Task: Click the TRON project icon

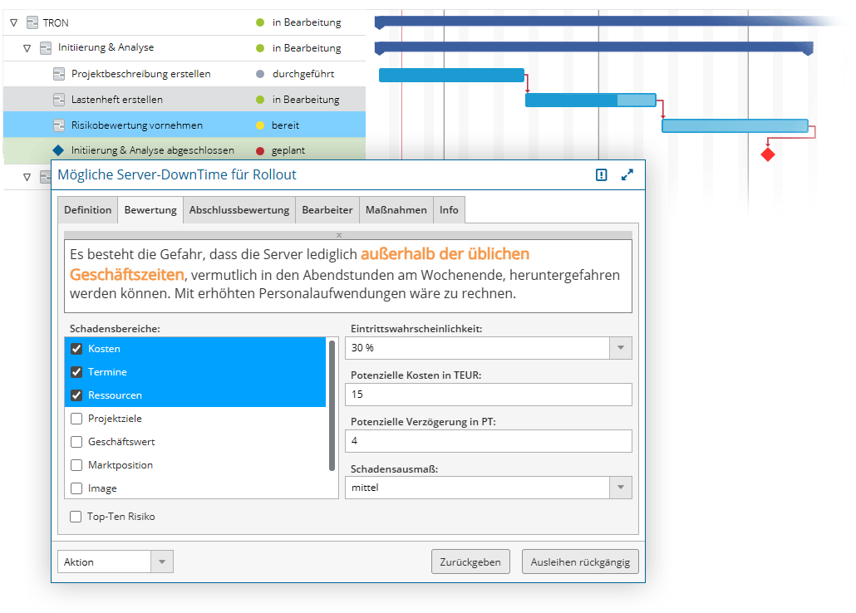Action: [x=32, y=22]
